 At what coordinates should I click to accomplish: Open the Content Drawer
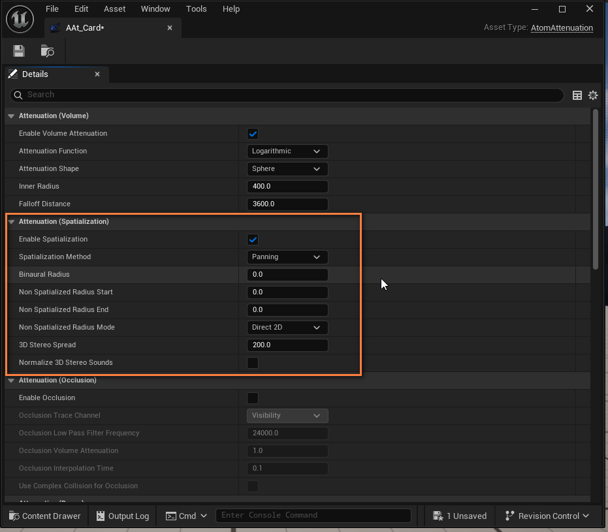44,516
